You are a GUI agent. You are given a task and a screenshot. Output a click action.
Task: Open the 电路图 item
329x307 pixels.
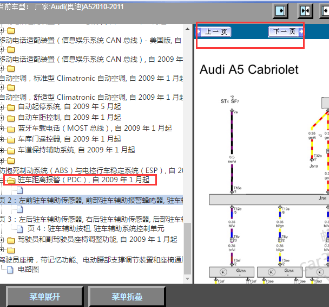coord(28,270)
